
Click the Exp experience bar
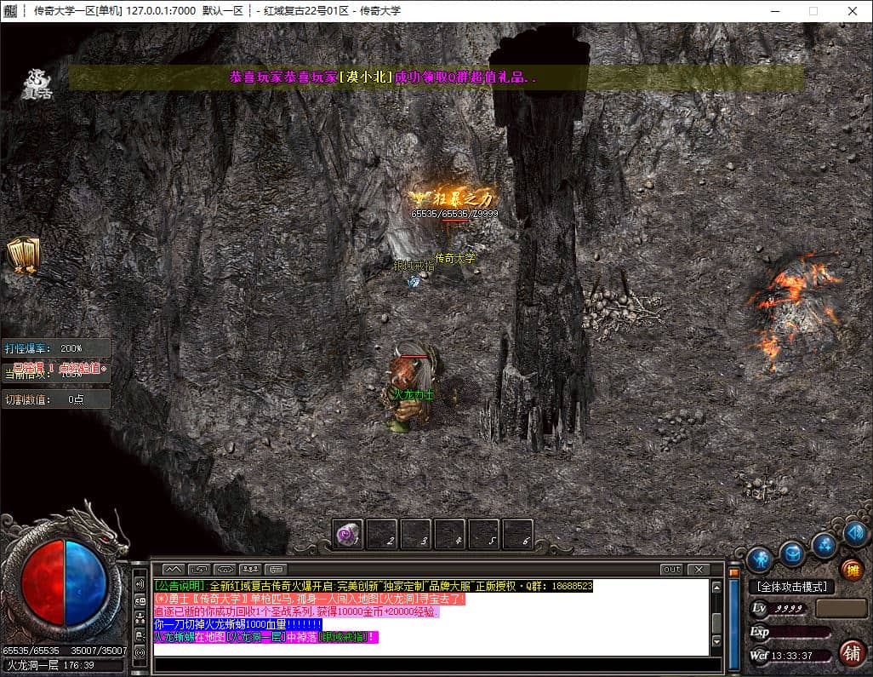coord(790,632)
